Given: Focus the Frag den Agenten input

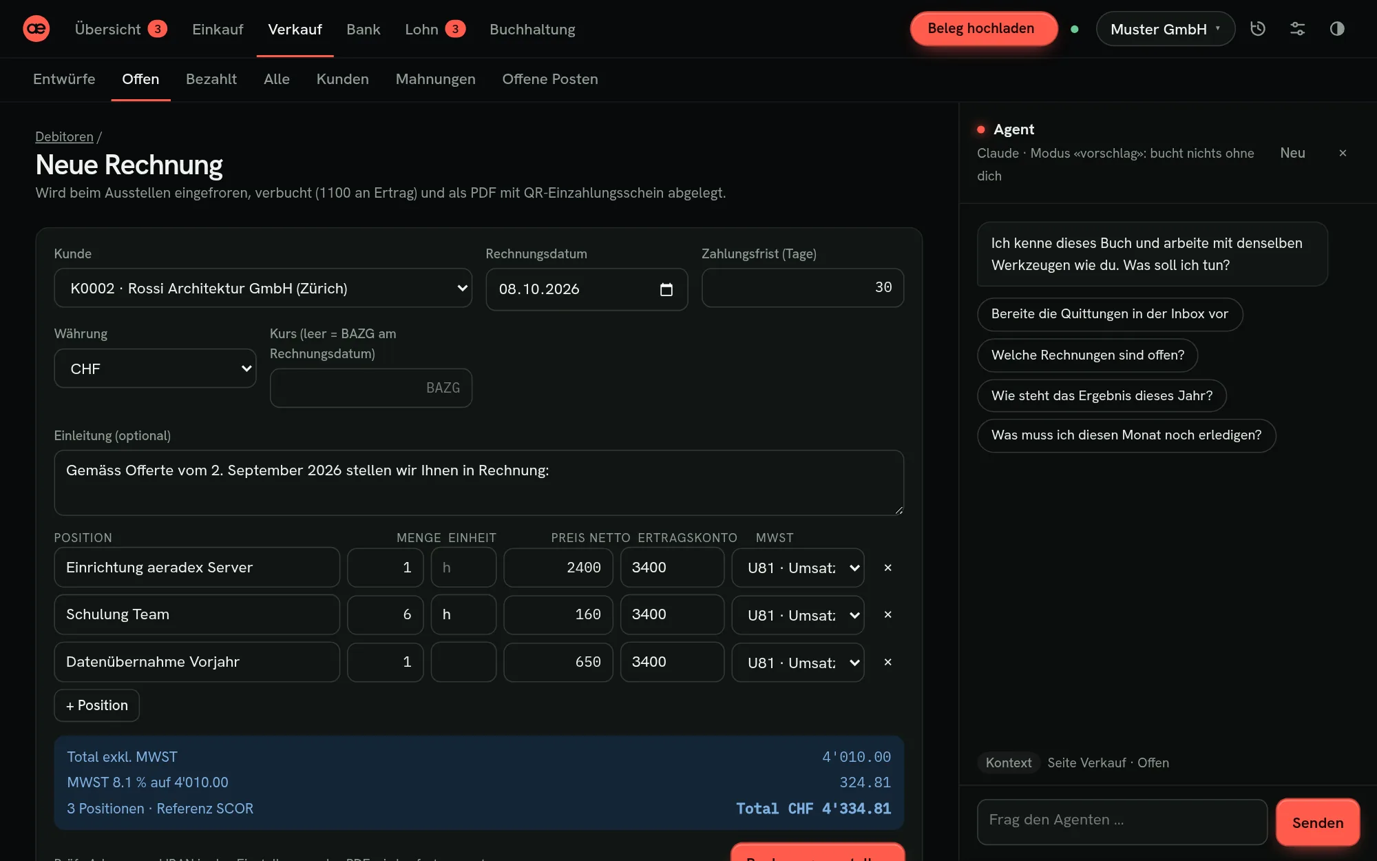Looking at the screenshot, I should [x=1122, y=822].
